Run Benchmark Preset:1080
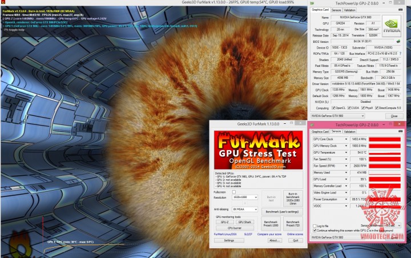411x258 pixels. point(271,224)
